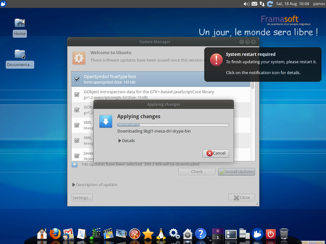Open the gears settings dock icon
The height and width of the screenshot is (244, 326).
[174, 234]
